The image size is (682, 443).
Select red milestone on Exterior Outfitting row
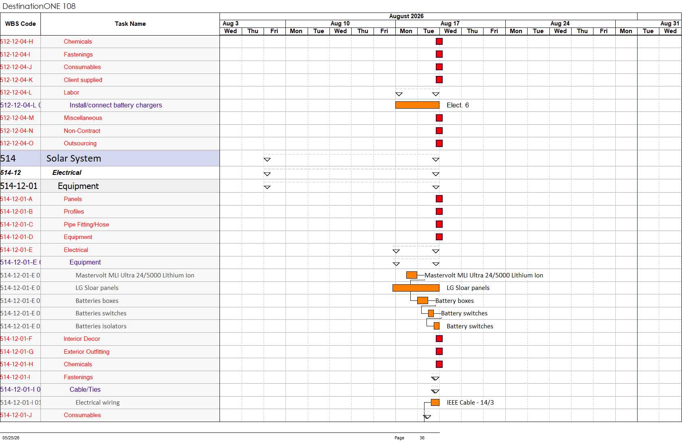click(439, 352)
